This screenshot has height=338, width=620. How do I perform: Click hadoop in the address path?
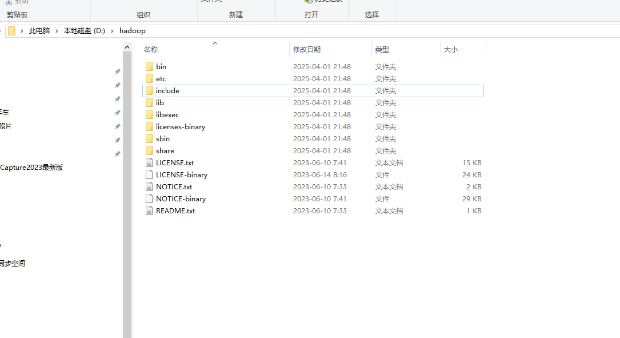coord(133,31)
